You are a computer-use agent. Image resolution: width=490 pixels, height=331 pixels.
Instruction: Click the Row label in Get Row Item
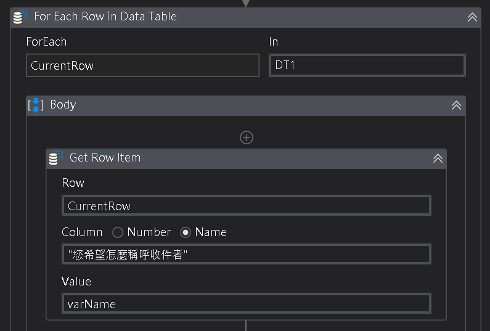(73, 183)
